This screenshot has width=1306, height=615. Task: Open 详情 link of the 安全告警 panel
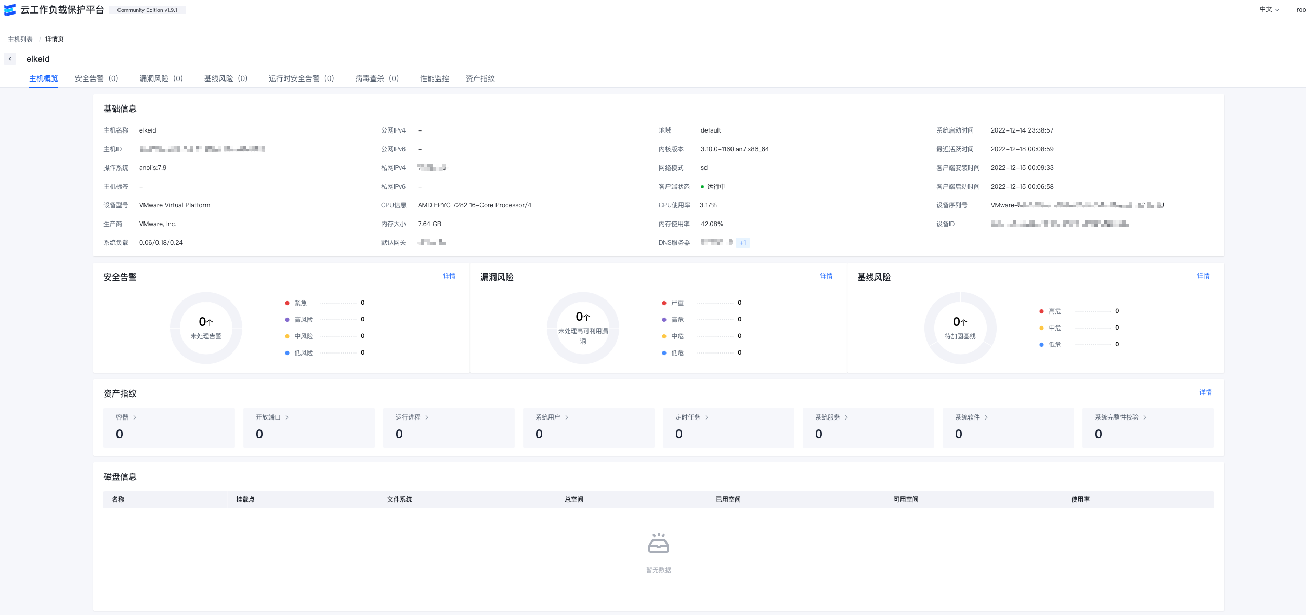click(x=449, y=276)
